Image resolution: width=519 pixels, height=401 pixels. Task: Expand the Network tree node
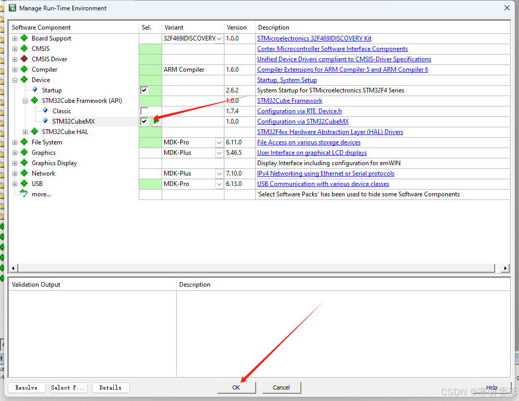click(15, 173)
